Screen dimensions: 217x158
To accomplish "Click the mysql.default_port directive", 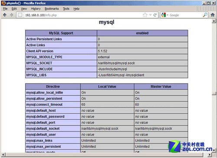I will (x=41, y=123).
